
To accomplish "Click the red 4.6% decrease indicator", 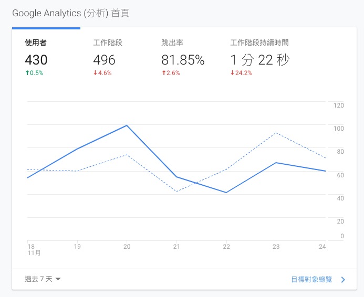I will (102, 73).
